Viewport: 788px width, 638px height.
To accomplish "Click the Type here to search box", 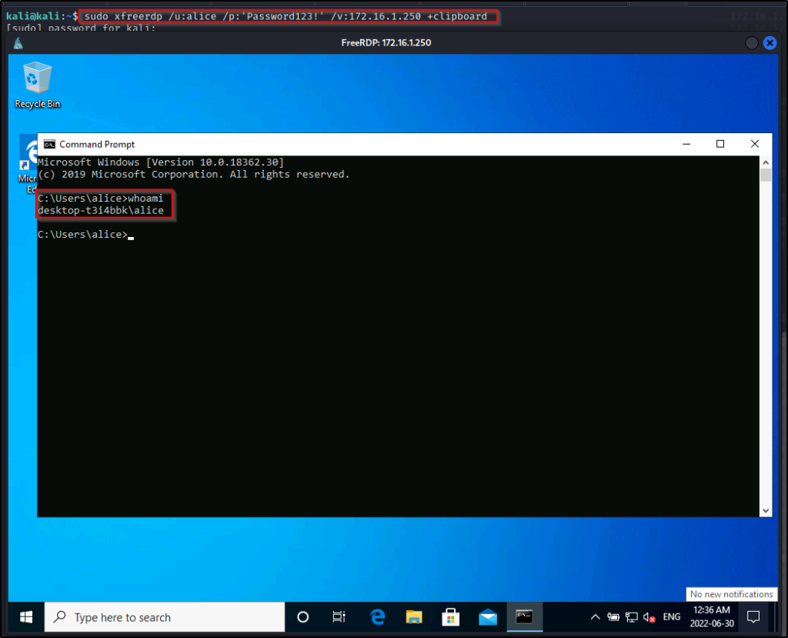I will (165, 617).
